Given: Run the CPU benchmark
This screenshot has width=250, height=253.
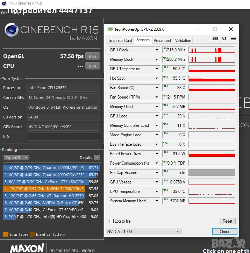Looking at the screenshot, I should [92, 66].
